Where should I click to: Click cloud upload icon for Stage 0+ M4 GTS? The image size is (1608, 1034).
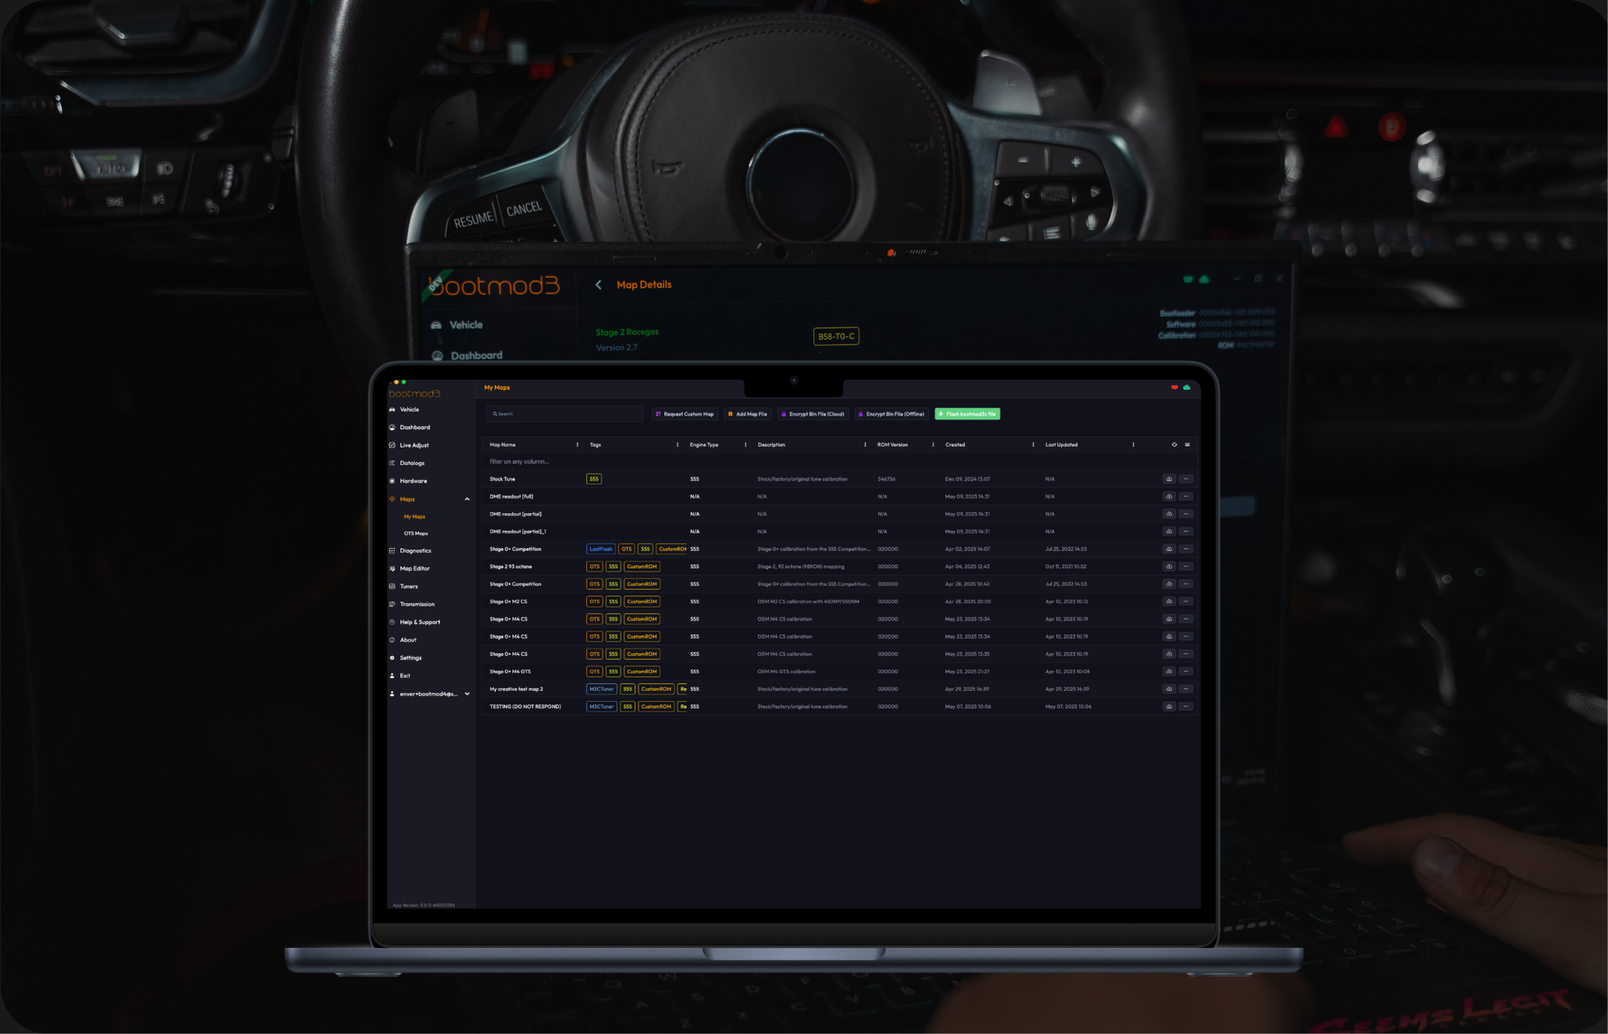[x=1169, y=671]
